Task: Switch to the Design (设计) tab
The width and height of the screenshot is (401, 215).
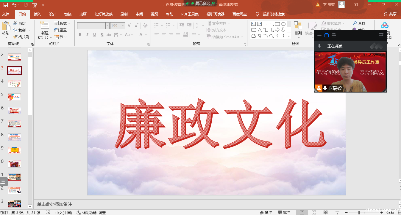Action: [x=53, y=14]
